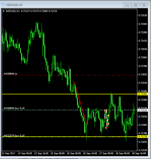The height and width of the screenshot is (159, 151).
Task: Click the current price tag 0.72124
Action: click(143, 110)
